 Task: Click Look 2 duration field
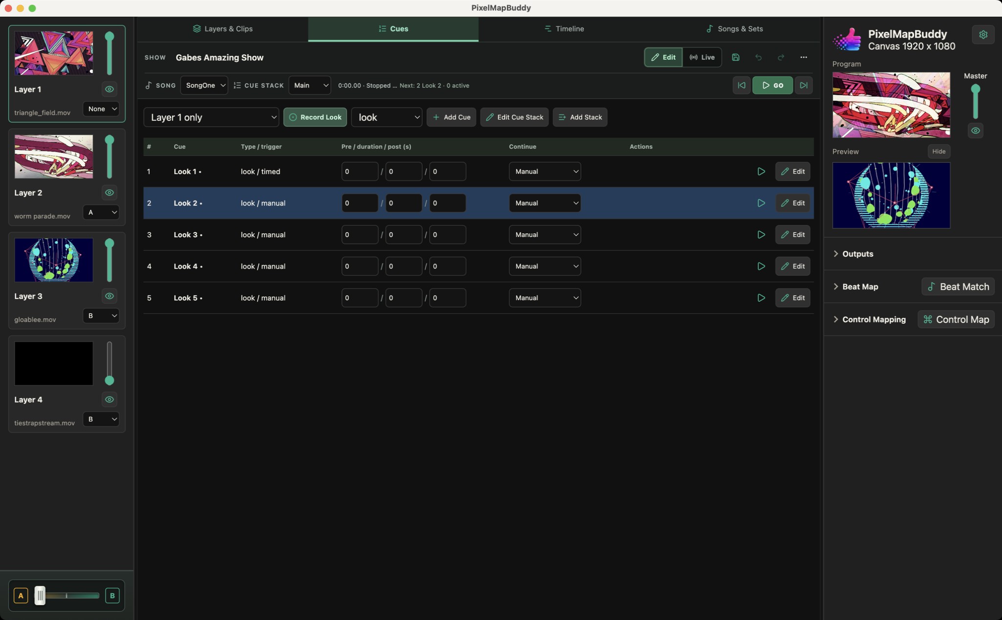[404, 203]
